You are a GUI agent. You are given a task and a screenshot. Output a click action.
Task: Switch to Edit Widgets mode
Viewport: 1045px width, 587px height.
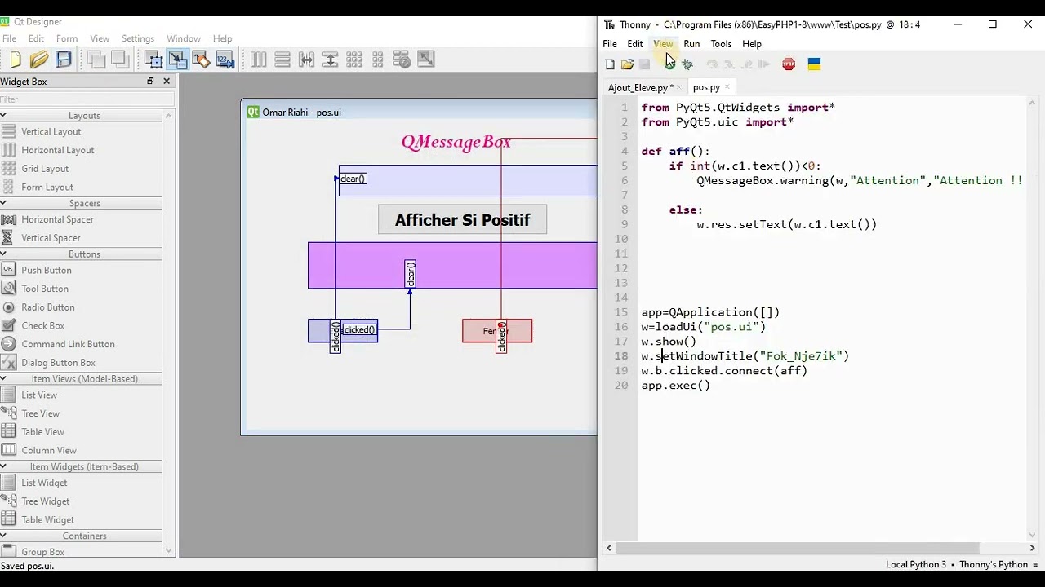(x=153, y=59)
